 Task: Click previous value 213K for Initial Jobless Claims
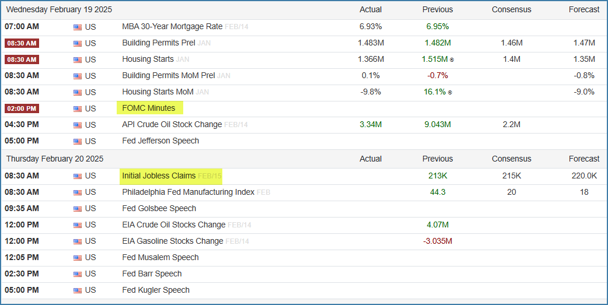438,176
